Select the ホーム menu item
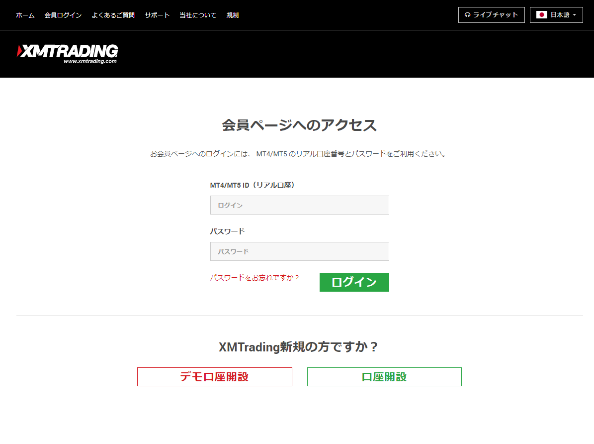 pyautogui.click(x=25, y=15)
